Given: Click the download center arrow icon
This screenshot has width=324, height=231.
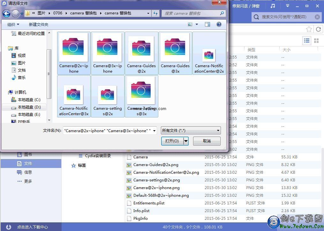Looking at the screenshot, I should (9, 227).
